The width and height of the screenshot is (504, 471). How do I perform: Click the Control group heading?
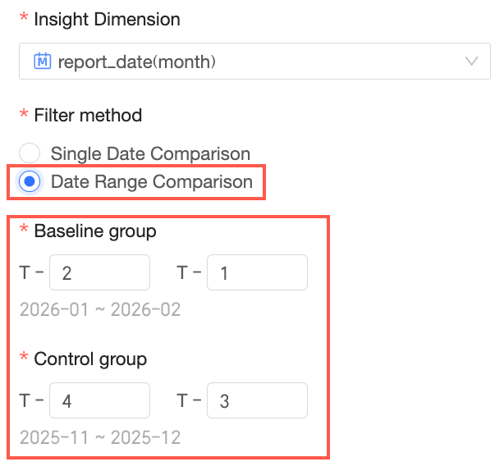(90, 359)
